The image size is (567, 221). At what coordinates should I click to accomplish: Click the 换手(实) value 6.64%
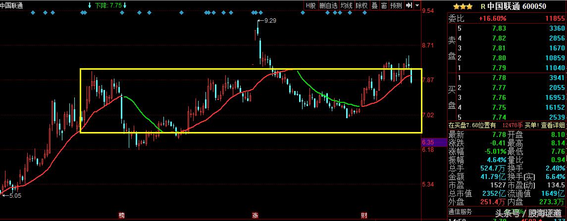tap(556, 177)
